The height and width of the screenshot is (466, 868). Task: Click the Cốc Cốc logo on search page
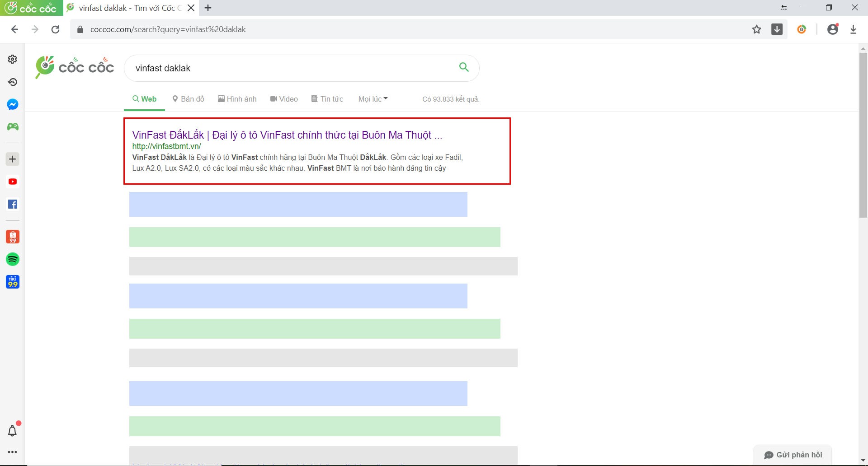tap(75, 68)
